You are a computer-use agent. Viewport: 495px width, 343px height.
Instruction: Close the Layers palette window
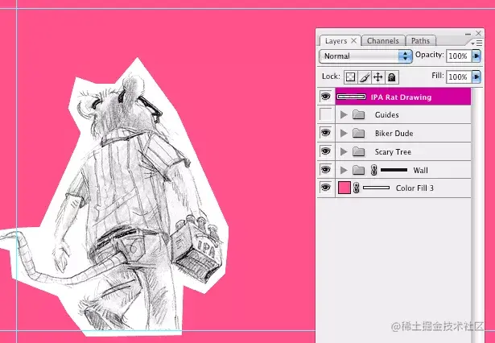(x=479, y=33)
